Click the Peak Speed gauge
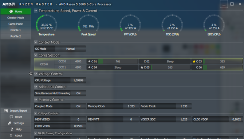 [88, 23]
